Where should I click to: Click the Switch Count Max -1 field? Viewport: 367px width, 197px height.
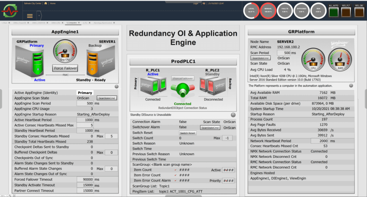click(x=227, y=138)
